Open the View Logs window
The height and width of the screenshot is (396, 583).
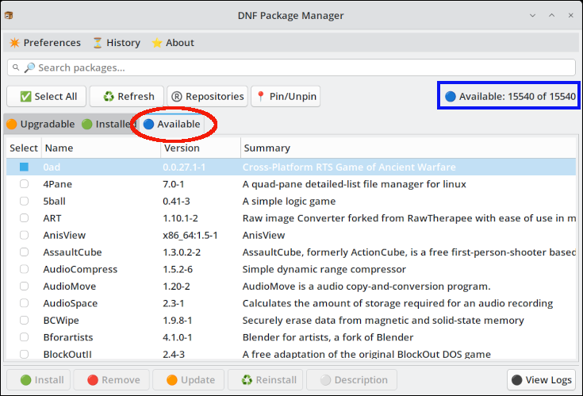[x=542, y=380]
